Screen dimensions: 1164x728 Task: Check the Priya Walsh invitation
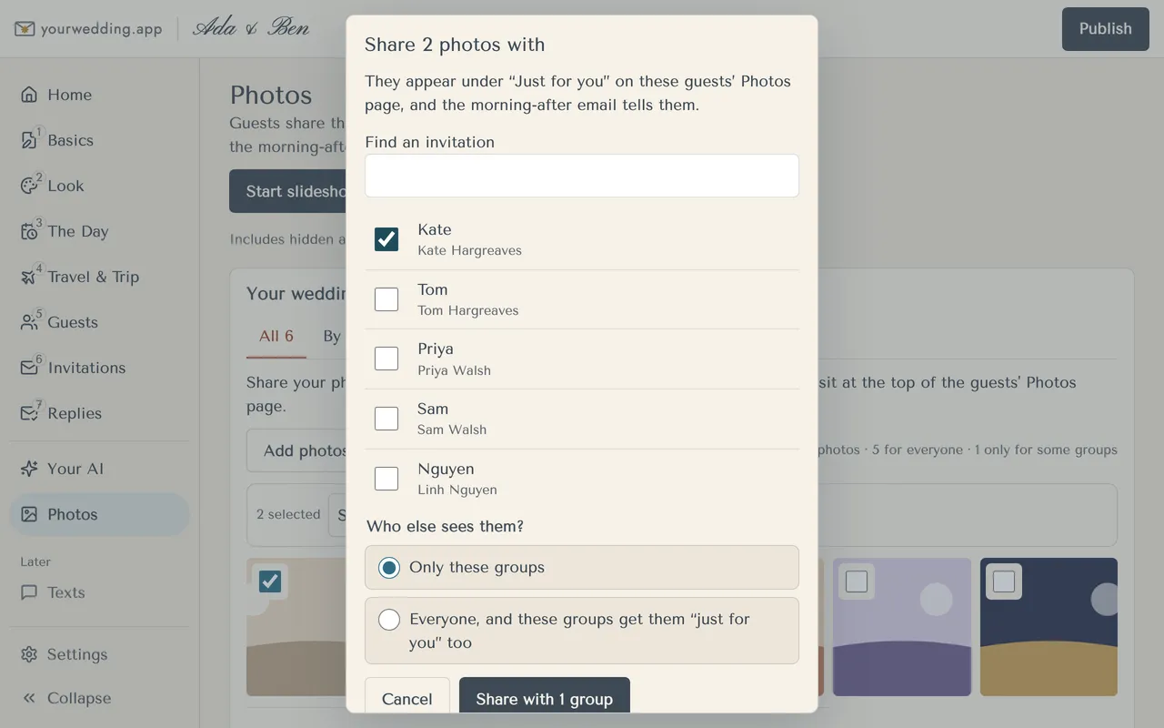click(386, 359)
